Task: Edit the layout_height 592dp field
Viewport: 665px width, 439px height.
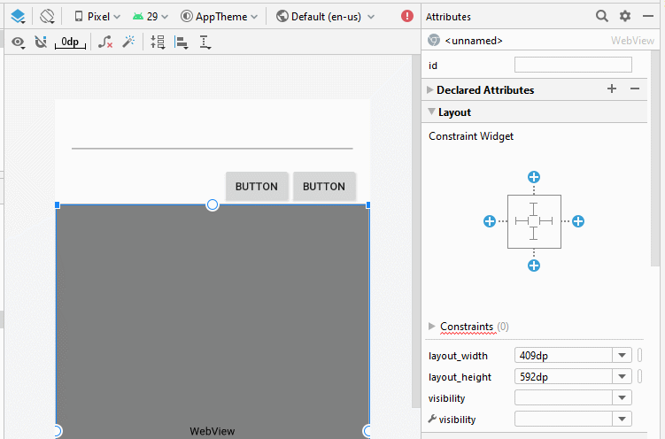Action: point(563,376)
